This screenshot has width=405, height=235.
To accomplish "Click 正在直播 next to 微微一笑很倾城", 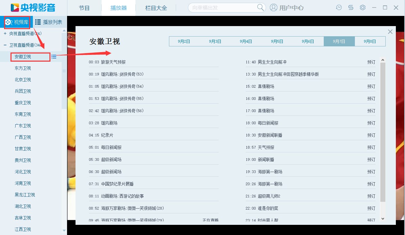I will tap(211, 220).
